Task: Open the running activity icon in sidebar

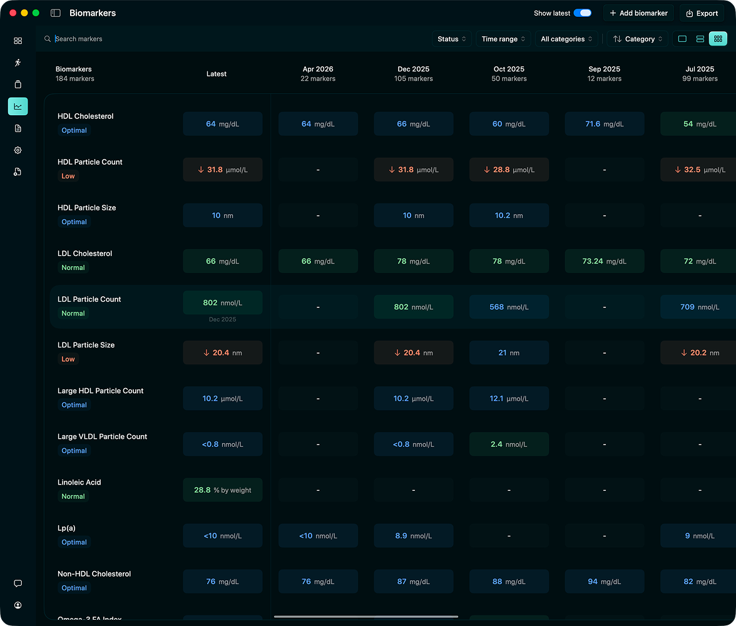Action: tap(18, 63)
